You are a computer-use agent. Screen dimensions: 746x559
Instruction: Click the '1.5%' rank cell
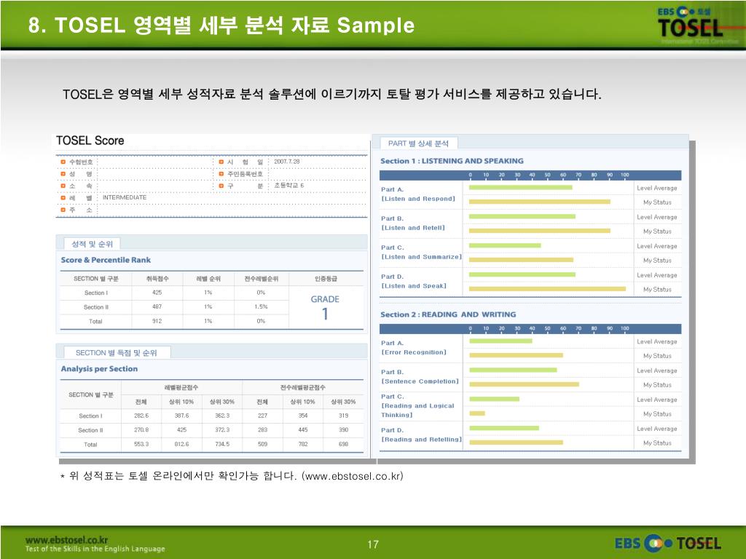tap(262, 307)
